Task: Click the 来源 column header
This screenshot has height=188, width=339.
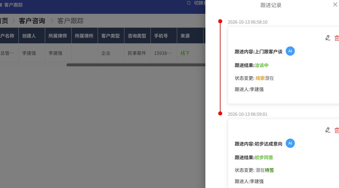Action: click(x=190, y=36)
